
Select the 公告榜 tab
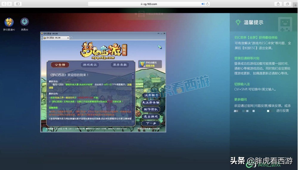tap(60, 65)
